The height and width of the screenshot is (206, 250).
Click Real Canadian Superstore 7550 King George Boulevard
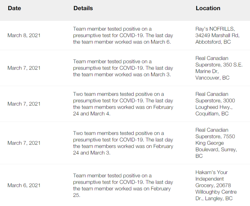pos(216,143)
